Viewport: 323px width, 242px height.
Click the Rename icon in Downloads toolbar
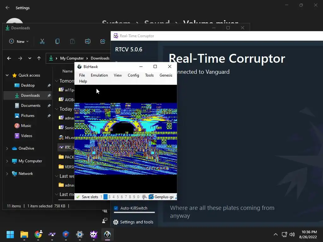click(x=88, y=41)
